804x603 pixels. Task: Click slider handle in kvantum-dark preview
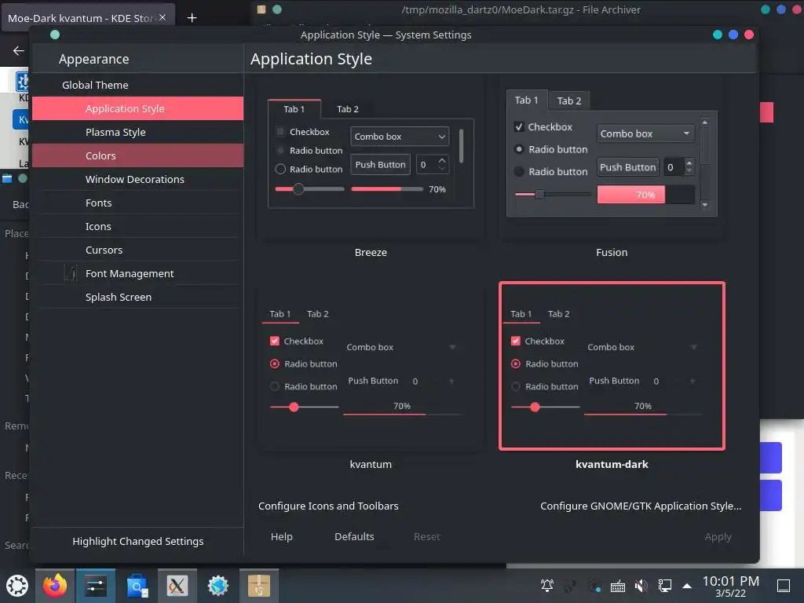point(535,407)
